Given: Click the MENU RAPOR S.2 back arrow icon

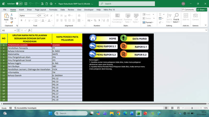Looking at the screenshot, I should (x=92, y=54).
